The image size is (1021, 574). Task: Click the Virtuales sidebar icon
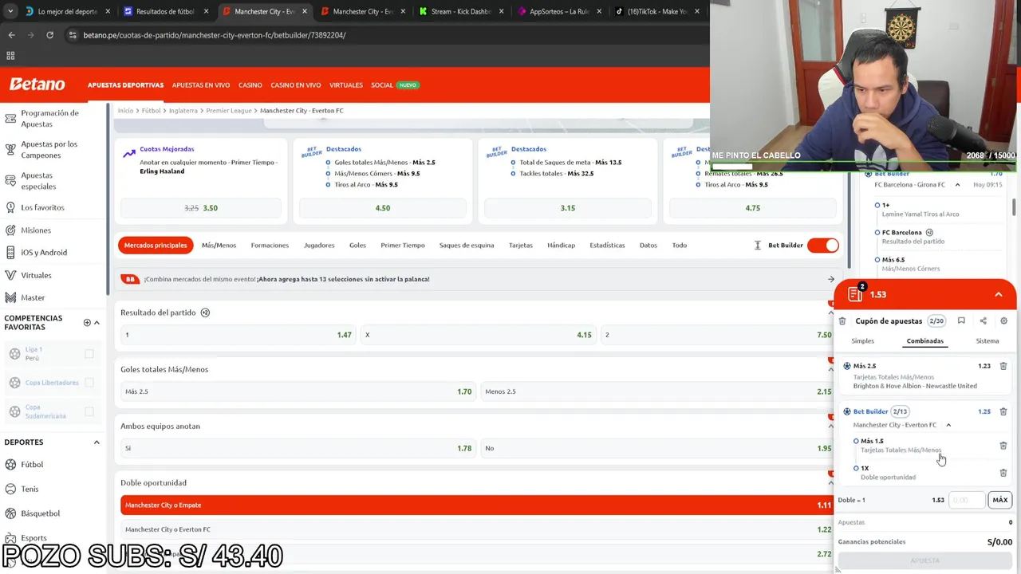10,275
